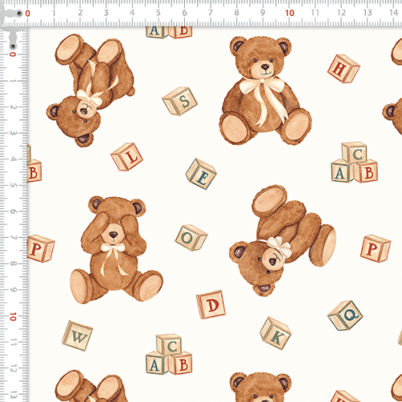Viewport: 402px width, 402px height.
Task: Click number 3 on the top ruler
Action: (106, 13)
